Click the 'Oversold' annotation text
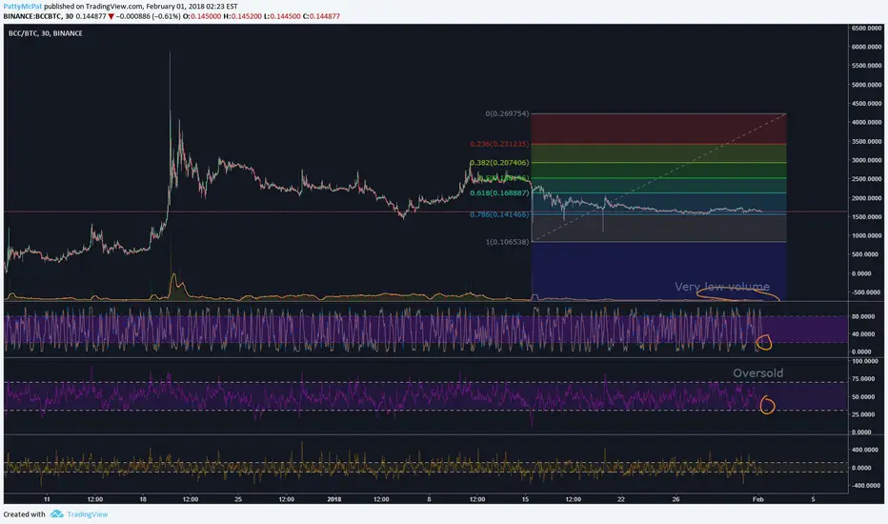The width and height of the screenshot is (888, 524). click(757, 373)
